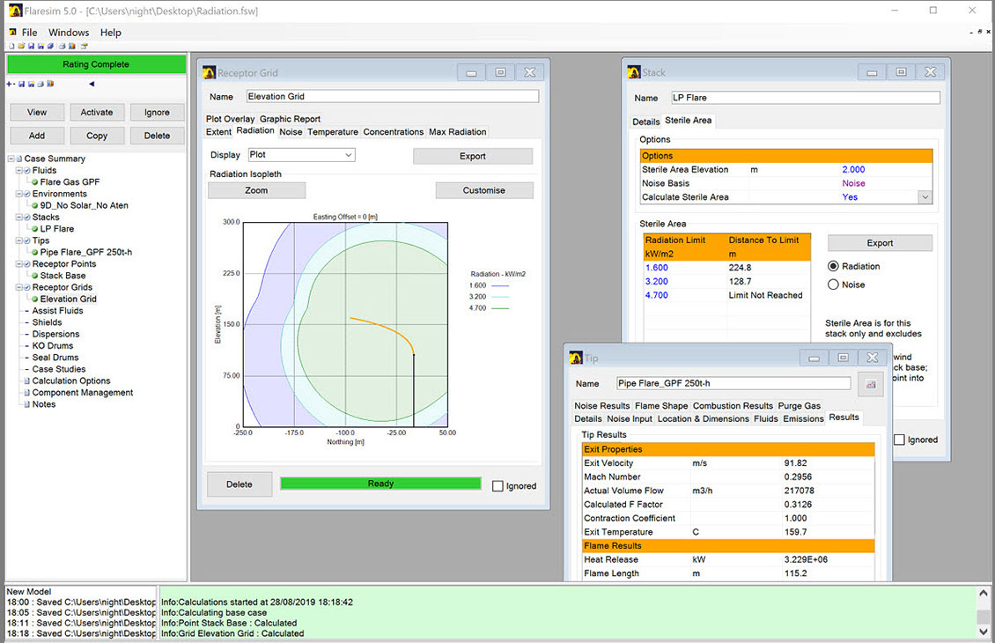Screen dimensions: 995x643
Task: Collapse the Receptor Points tree node
Action: click(x=19, y=264)
